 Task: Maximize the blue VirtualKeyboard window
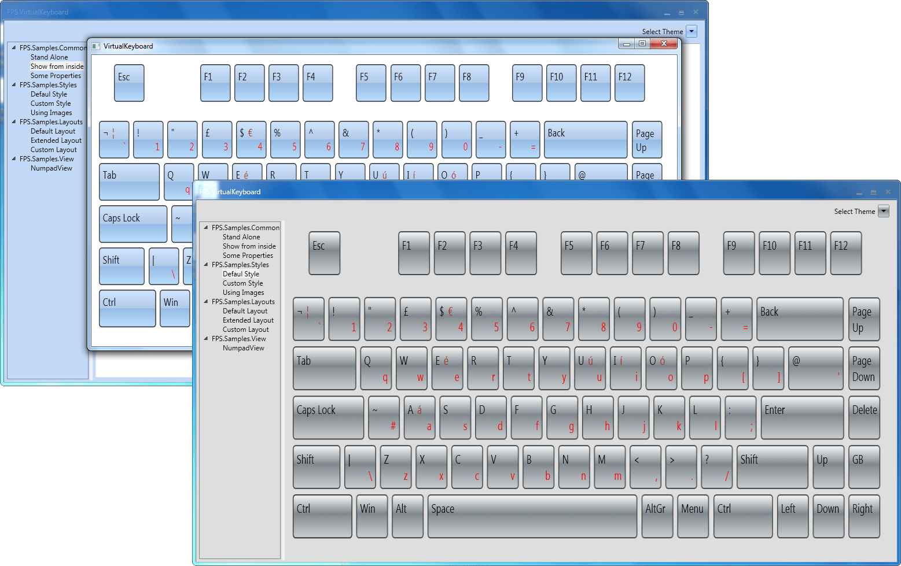[642, 43]
